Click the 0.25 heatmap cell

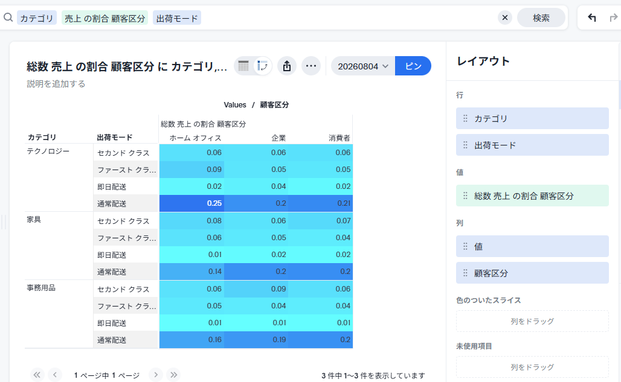tap(191, 203)
